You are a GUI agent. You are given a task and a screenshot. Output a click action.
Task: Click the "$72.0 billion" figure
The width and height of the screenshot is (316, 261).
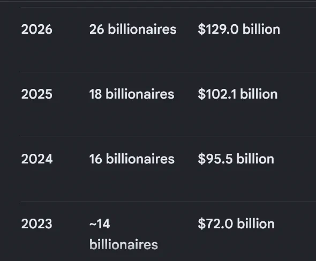pos(236,223)
